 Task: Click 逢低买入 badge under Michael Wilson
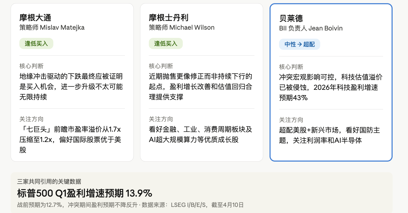click(x=166, y=44)
